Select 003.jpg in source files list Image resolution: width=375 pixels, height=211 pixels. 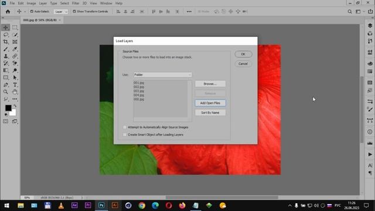tap(139, 91)
